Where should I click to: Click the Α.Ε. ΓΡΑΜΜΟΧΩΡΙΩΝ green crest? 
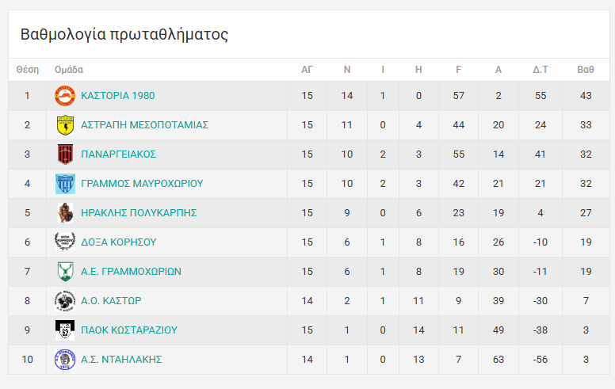coord(65,272)
